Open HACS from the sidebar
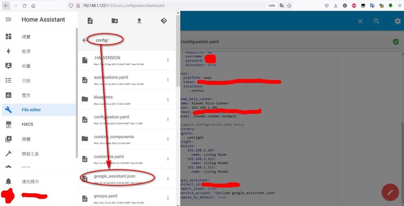This screenshot has width=404, height=206. (39, 124)
